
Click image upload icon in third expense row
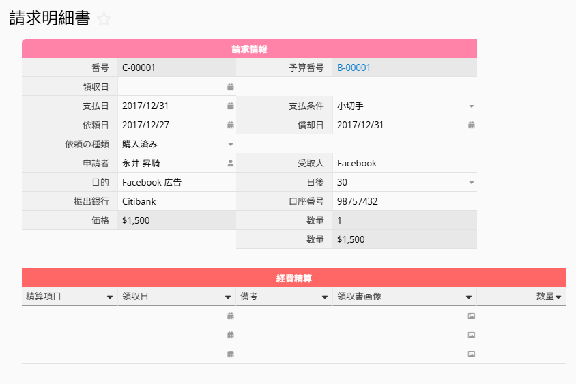(x=471, y=355)
